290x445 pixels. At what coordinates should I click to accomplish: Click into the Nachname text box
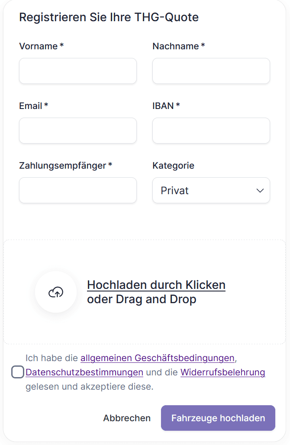211,71
